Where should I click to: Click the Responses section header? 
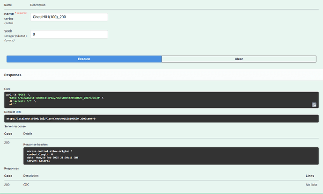pyautogui.click(x=13, y=75)
